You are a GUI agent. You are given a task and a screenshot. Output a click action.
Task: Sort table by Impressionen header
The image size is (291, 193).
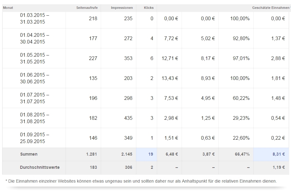pyautogui.click(x=122, y=8)
